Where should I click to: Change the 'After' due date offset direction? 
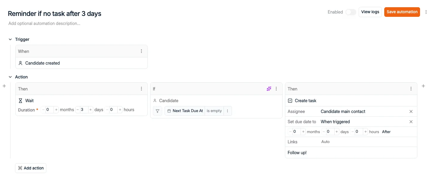tap(386, 132)
